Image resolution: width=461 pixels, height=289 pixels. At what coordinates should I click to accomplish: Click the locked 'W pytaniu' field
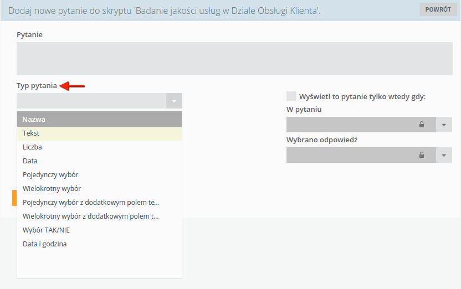(361, 125)
